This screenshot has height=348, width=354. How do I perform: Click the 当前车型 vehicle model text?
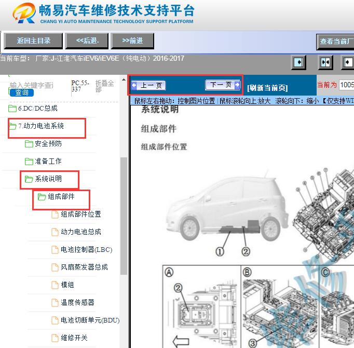pyautogui.click(x=92, y=59)
